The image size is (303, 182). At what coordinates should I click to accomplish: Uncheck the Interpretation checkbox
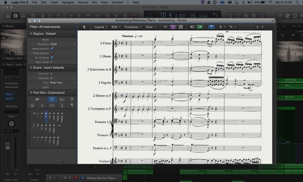pyautogui.click(x=52, y=49)
